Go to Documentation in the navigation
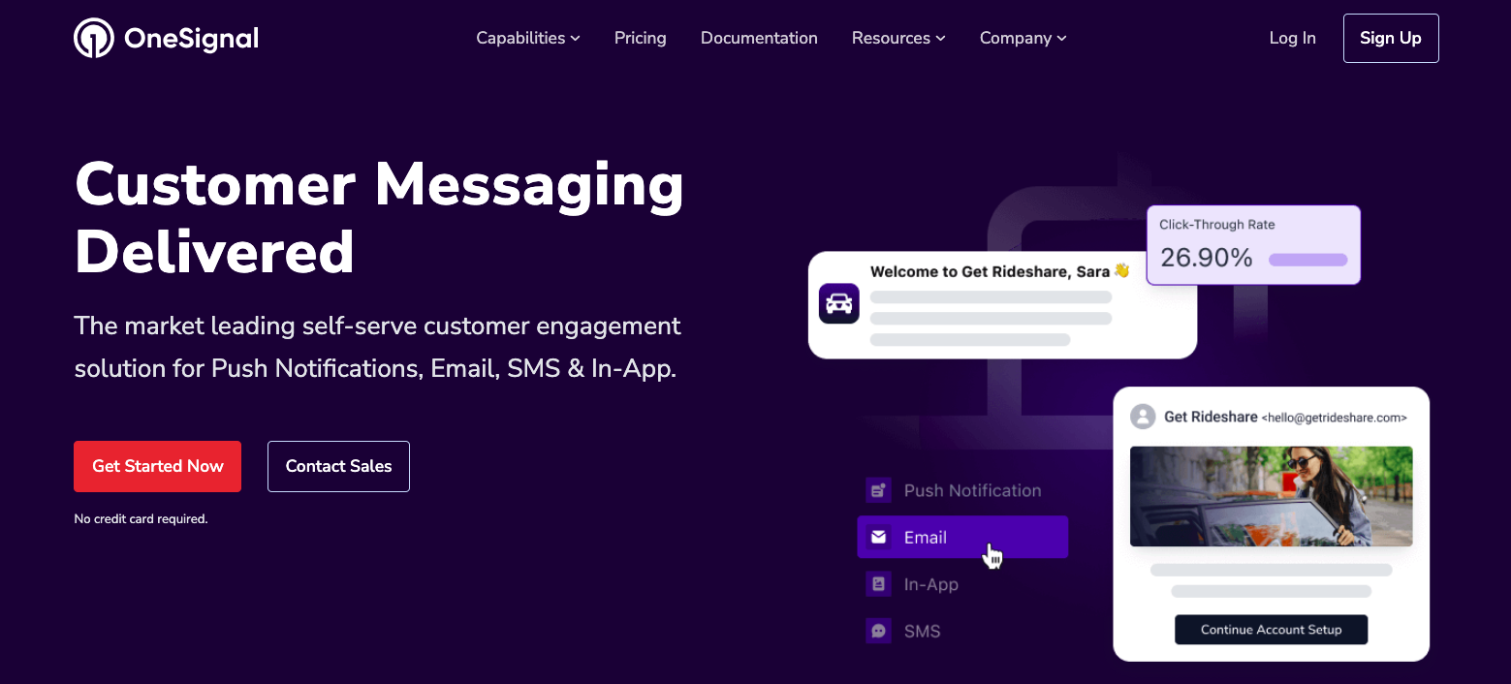Screen dimensions: 1511x684 [x=759, y=38]
